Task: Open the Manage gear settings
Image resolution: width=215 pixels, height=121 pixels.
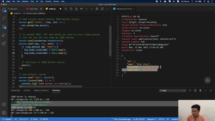Action: [4, 113]
